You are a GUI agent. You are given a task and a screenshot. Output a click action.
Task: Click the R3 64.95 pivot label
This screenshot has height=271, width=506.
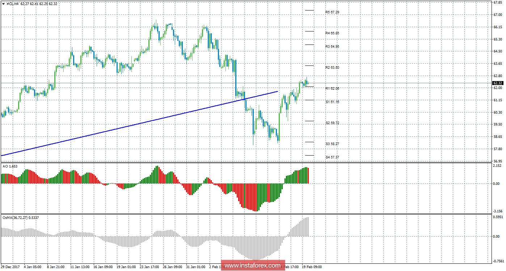point(332,47)
